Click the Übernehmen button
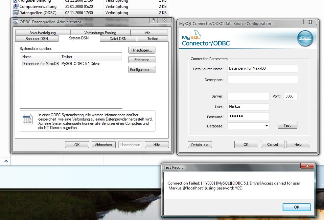The height and width of the screenshot is (220, 324). point(130,144)
